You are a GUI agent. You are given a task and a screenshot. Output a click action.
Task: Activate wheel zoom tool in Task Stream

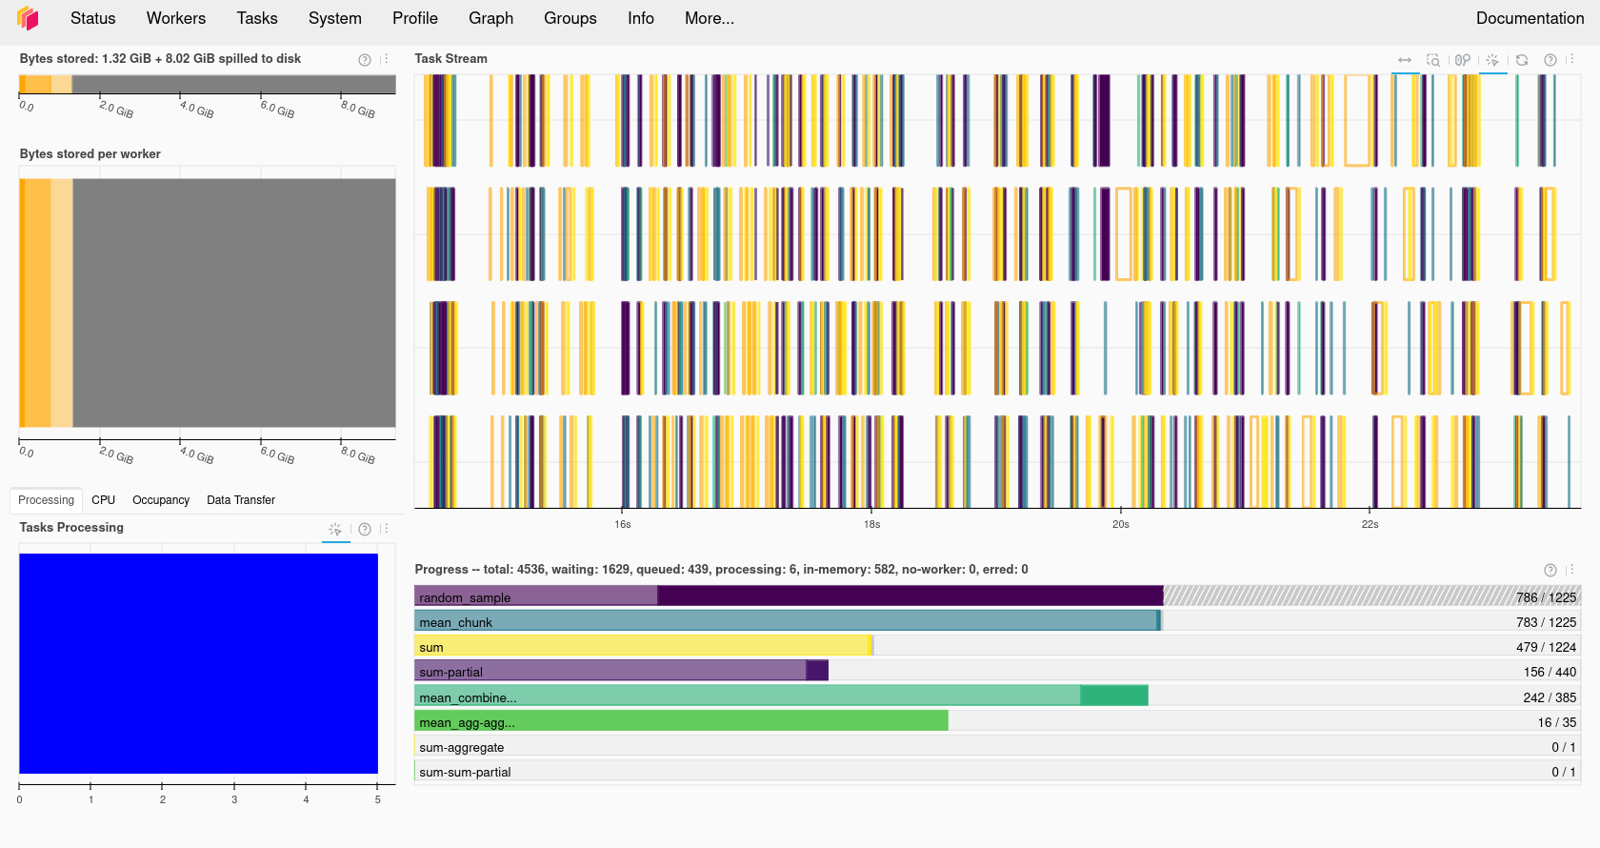click(1463, 60)
